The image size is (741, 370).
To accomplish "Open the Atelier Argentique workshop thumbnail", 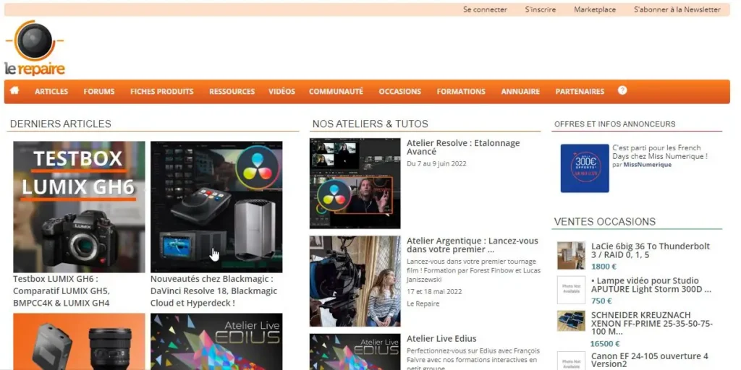I will tap(355, 281).
